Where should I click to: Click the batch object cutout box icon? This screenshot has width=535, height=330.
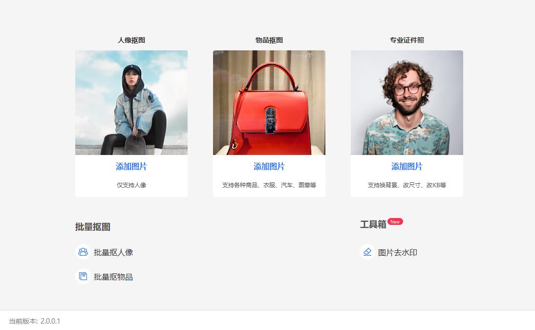coord(83,276)
